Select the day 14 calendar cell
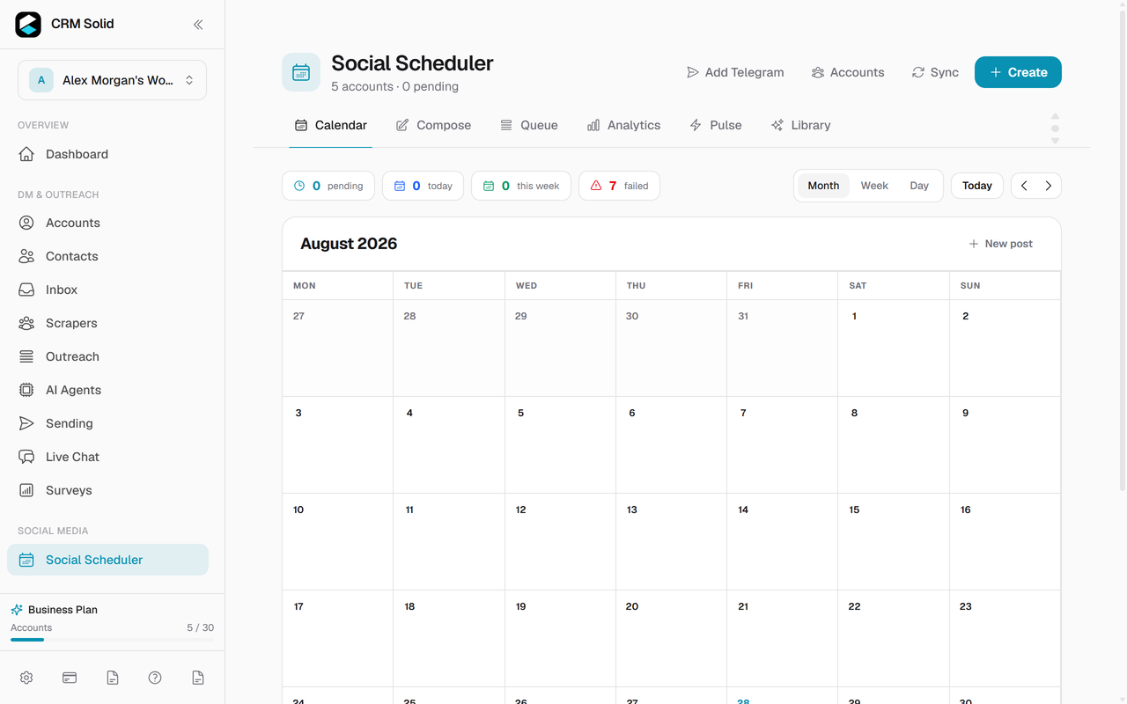 tap(783, 542)
